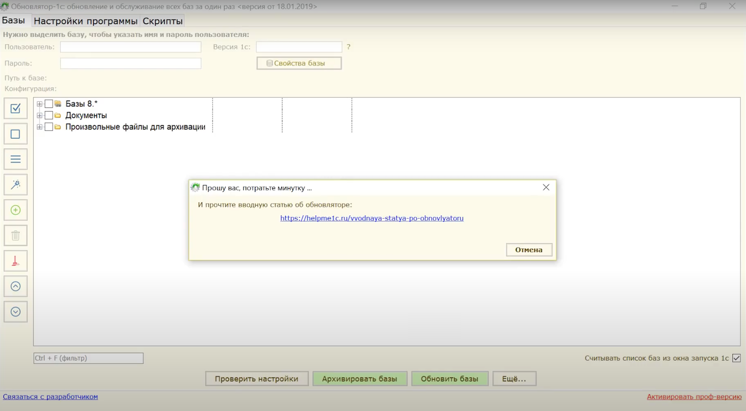Close the Прошу вас, потратьте минутку dialog
The image size is (746, 411).
pyautogui.click(x=546, y=187)
